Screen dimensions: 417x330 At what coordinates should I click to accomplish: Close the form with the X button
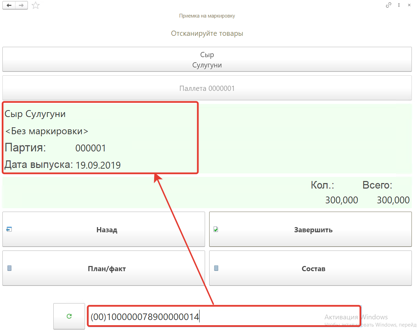pyautogui.click(x=409, y=5)
